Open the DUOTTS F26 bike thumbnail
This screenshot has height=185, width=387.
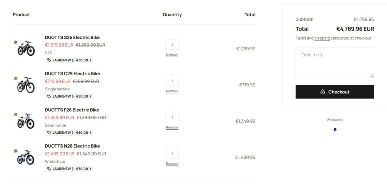(x=26, y=121)
